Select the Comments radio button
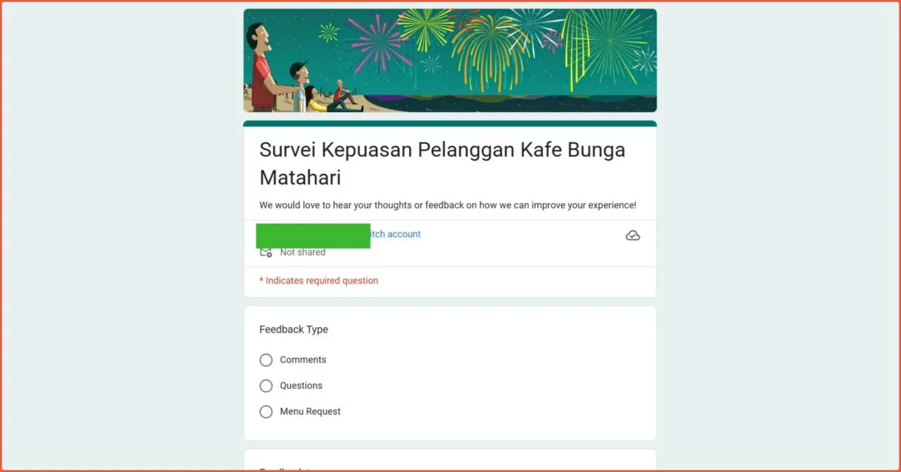 click(266, 360)
